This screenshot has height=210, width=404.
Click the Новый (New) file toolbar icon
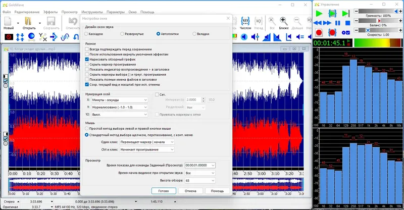coord(9,21)
